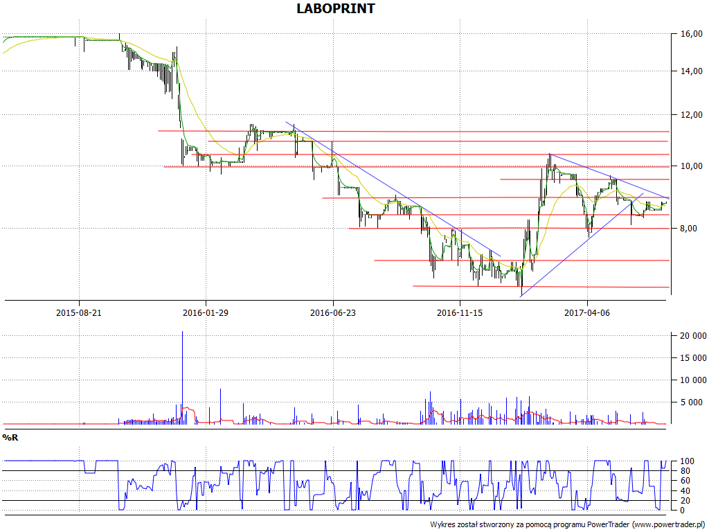Select the 2016-06-23 date label
The image size is (709, 532).
[333, 312]
